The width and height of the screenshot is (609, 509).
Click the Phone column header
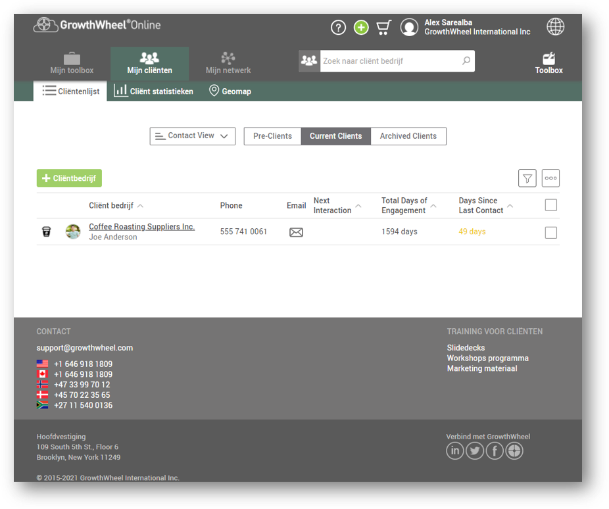[x=231, y=205]
